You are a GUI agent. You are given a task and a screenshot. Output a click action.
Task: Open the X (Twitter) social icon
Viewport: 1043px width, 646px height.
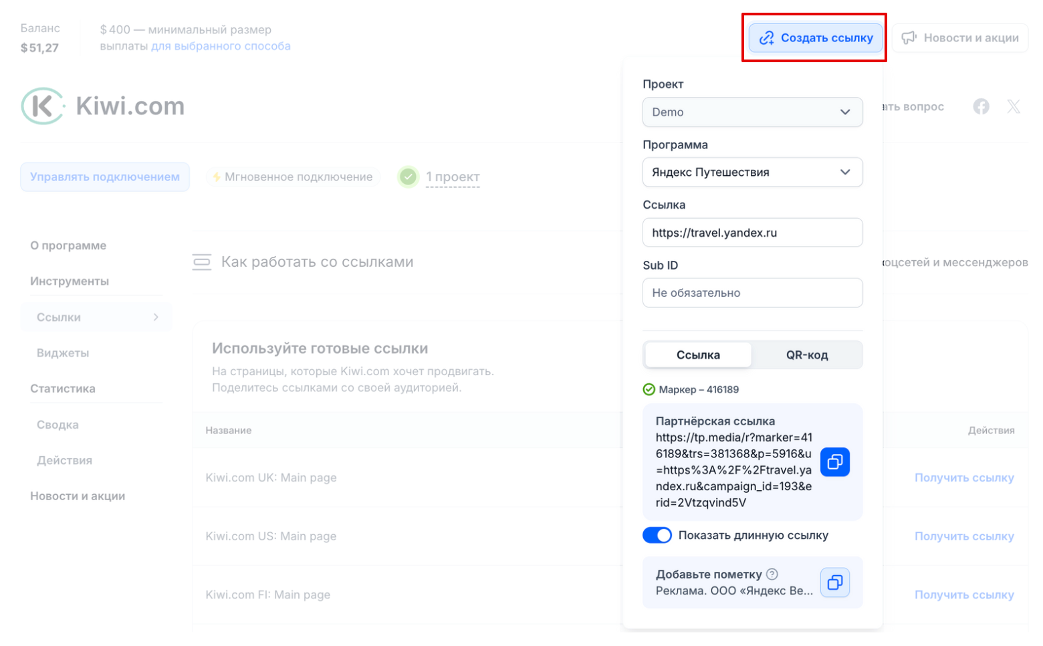coord(1014,106)
